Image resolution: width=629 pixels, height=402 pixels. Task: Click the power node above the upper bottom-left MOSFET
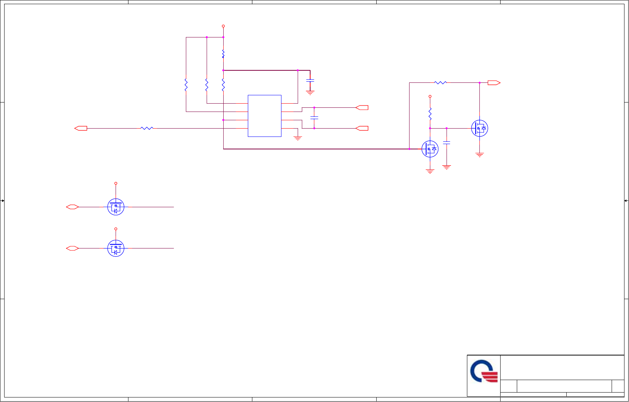tap(116, 183)
